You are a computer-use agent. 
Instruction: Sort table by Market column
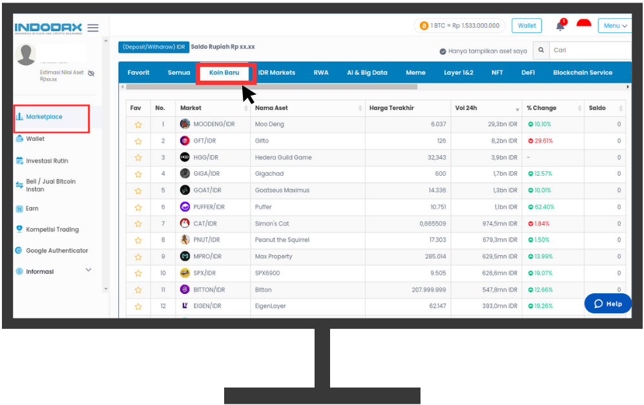[246, 108]
